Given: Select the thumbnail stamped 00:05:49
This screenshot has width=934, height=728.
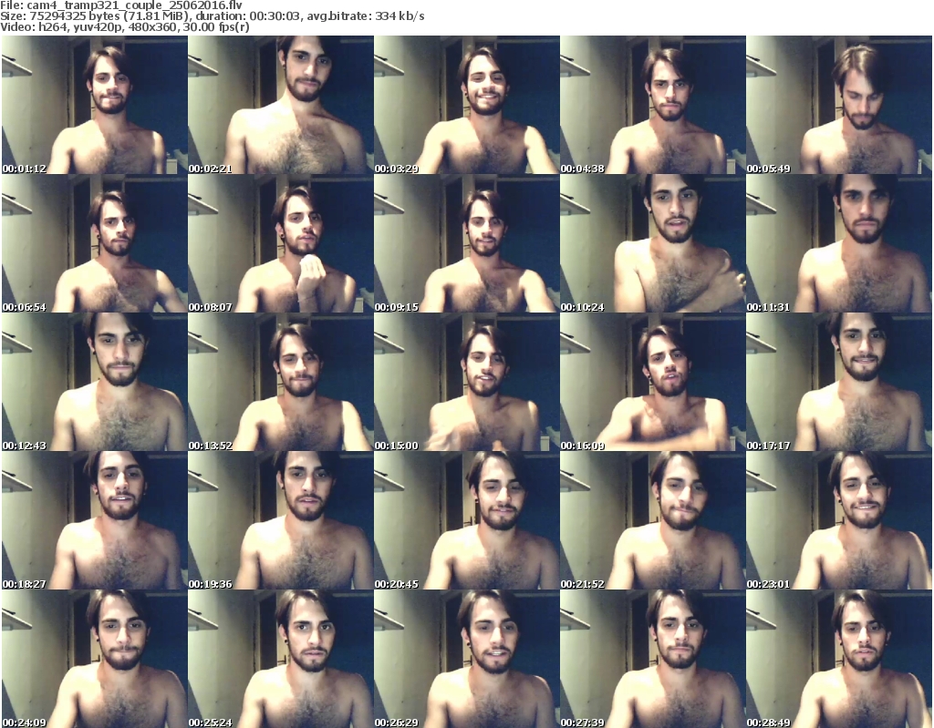Looking at the screenshot, I should click(x=839, y=105).
